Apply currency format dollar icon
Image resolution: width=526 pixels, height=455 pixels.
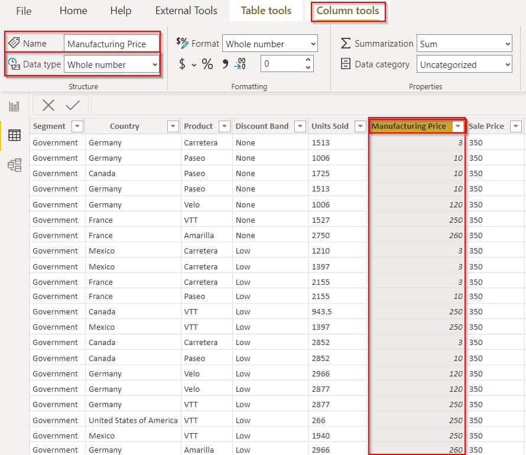182,64
